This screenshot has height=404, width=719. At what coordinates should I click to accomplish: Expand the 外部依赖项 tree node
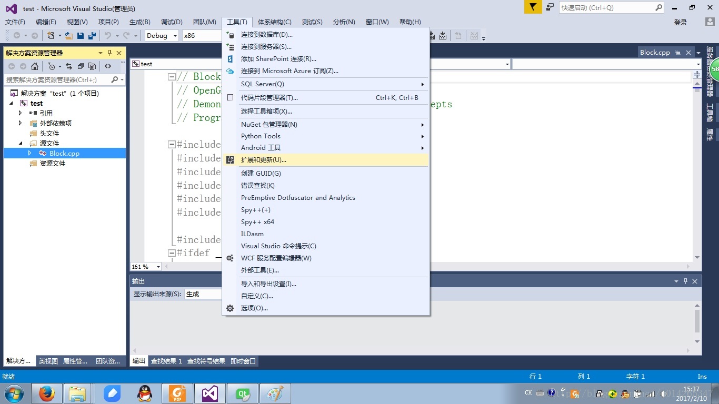21,123
